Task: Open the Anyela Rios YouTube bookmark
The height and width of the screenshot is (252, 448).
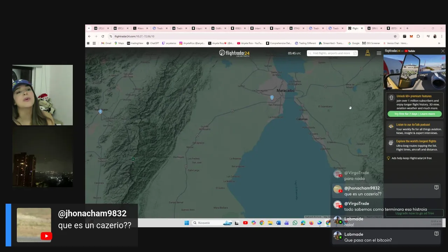Action: (x=250, y=43)
